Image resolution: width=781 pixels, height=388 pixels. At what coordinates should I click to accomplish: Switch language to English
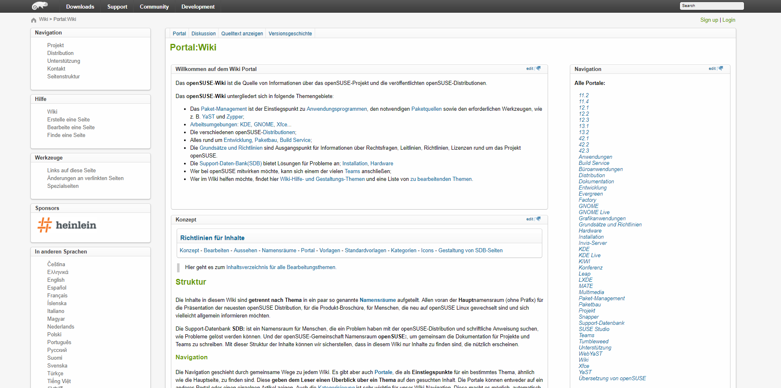(x=56, y=280)
